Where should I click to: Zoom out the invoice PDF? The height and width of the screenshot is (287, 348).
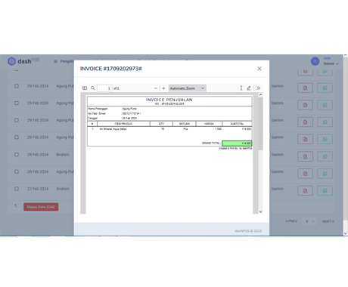[156, 88]
